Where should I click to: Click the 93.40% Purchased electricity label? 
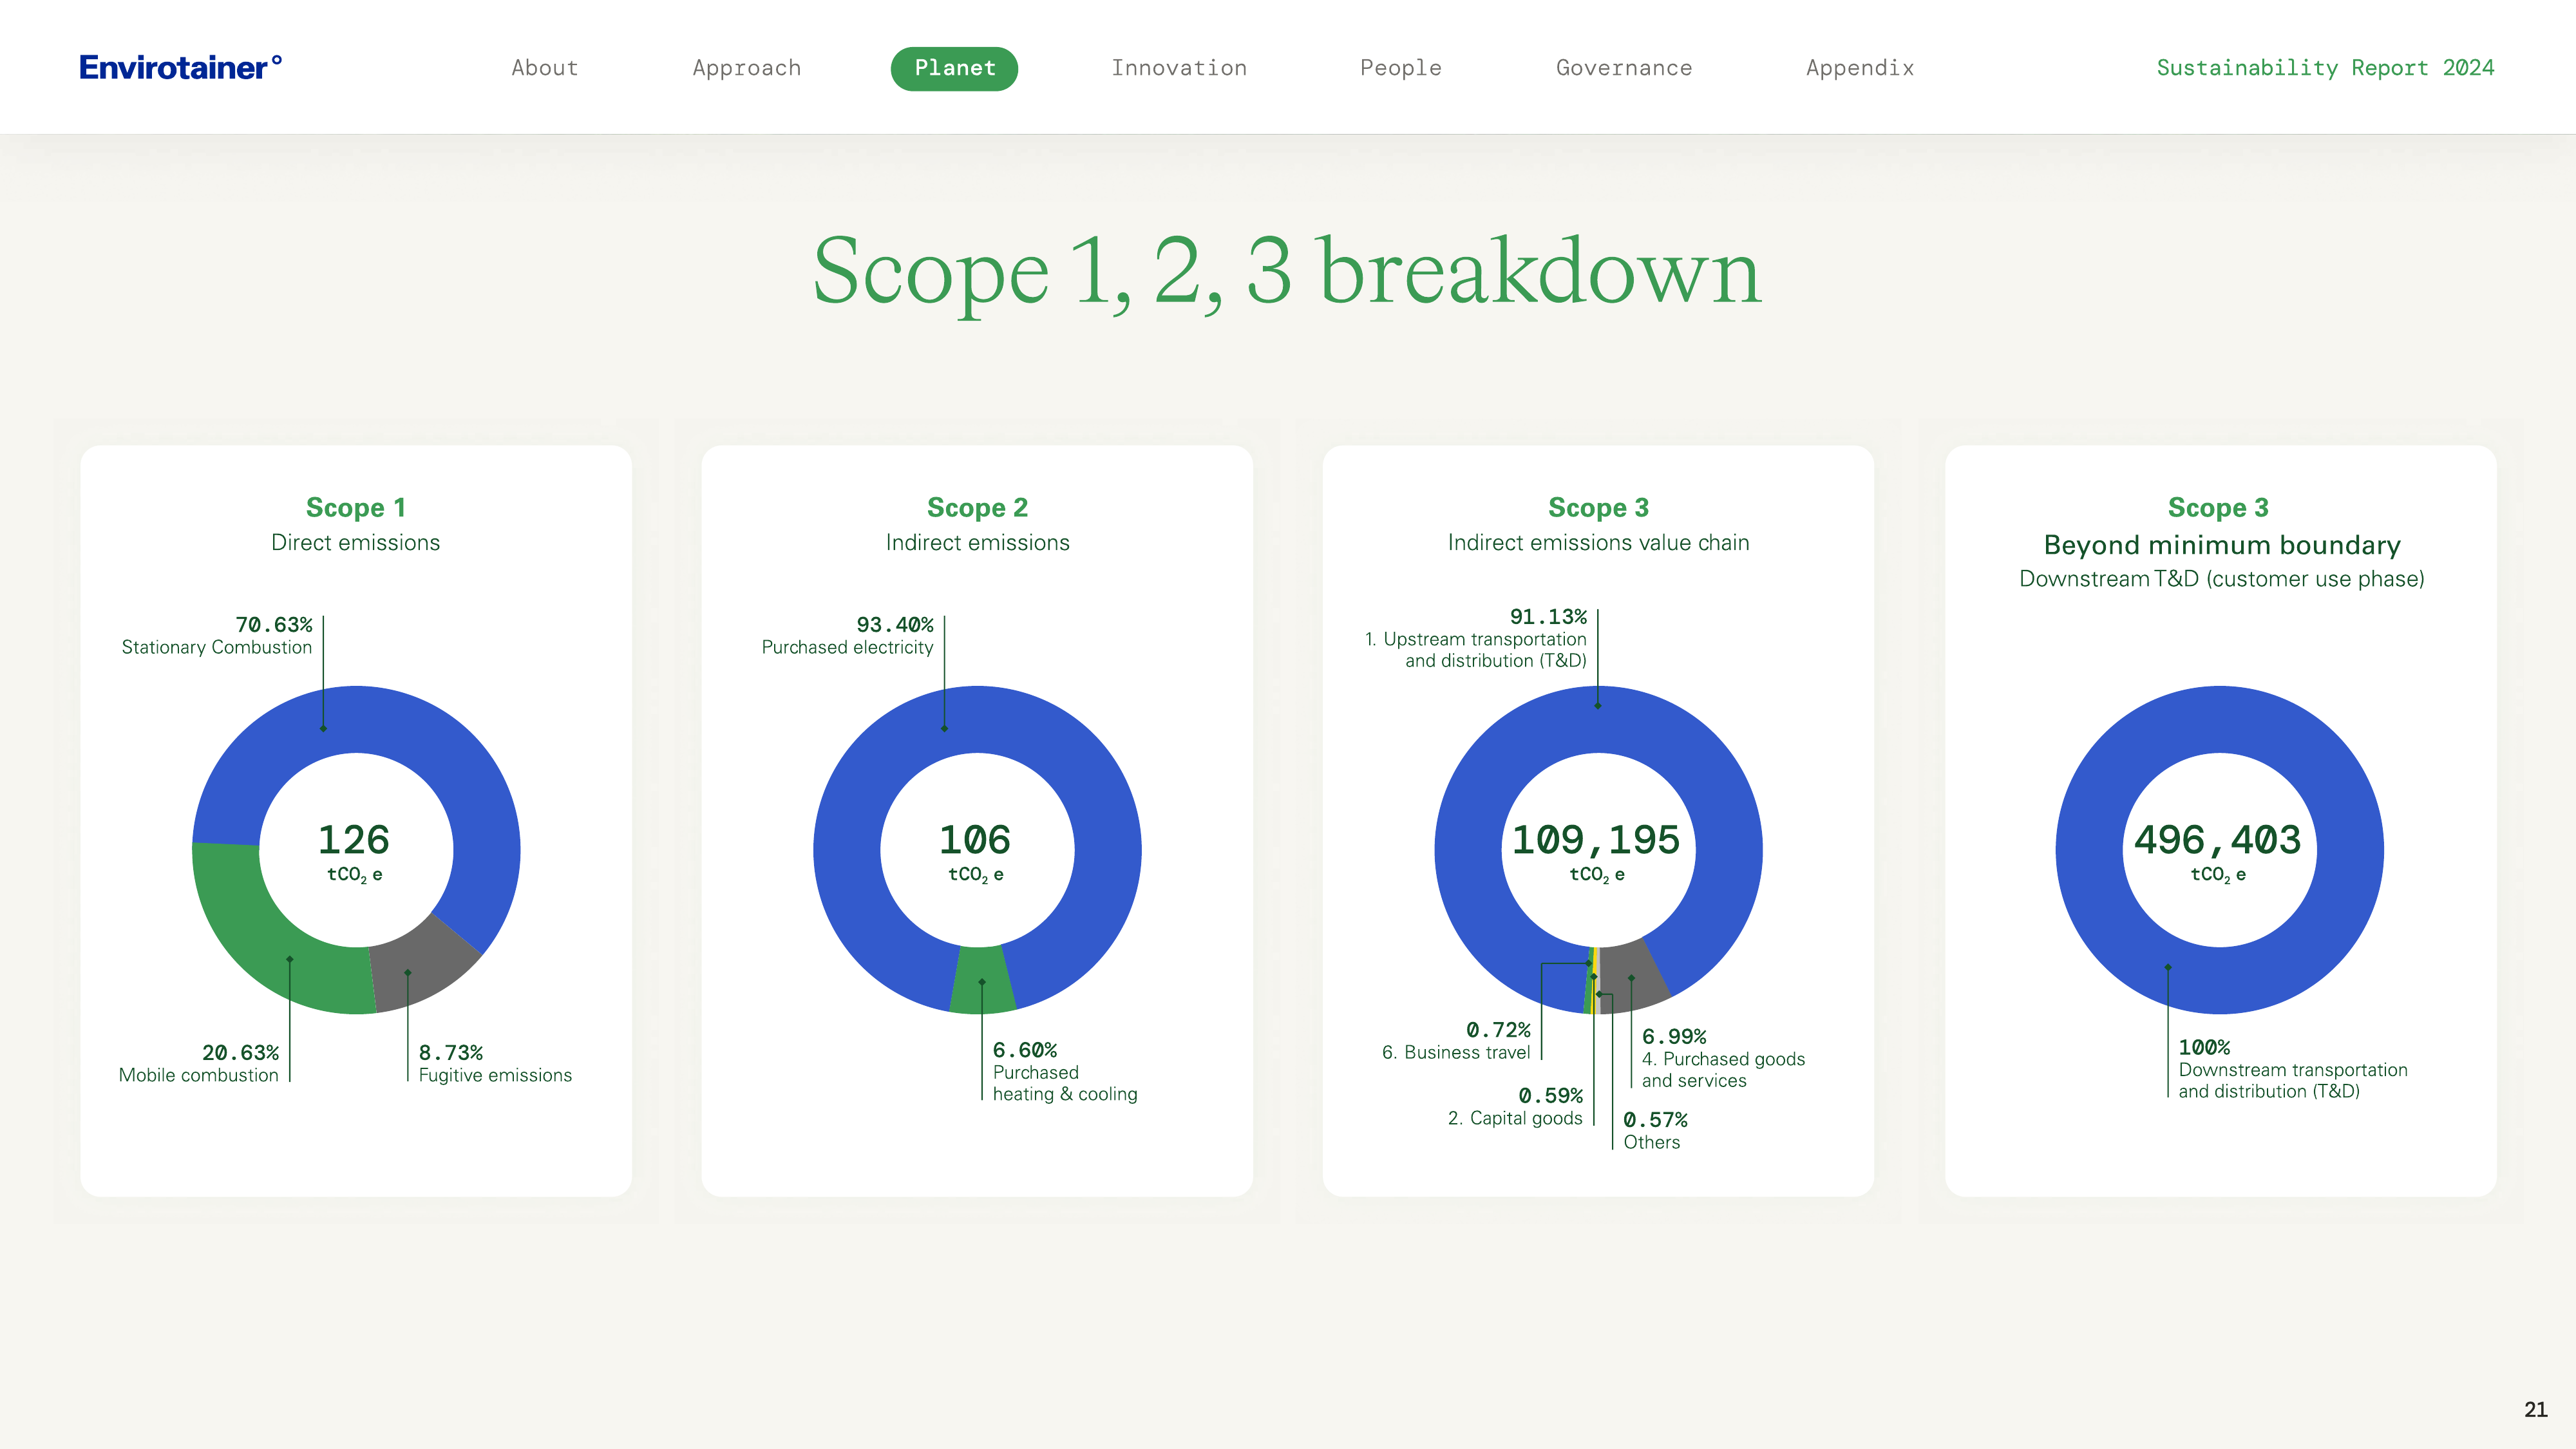(848, 635)
